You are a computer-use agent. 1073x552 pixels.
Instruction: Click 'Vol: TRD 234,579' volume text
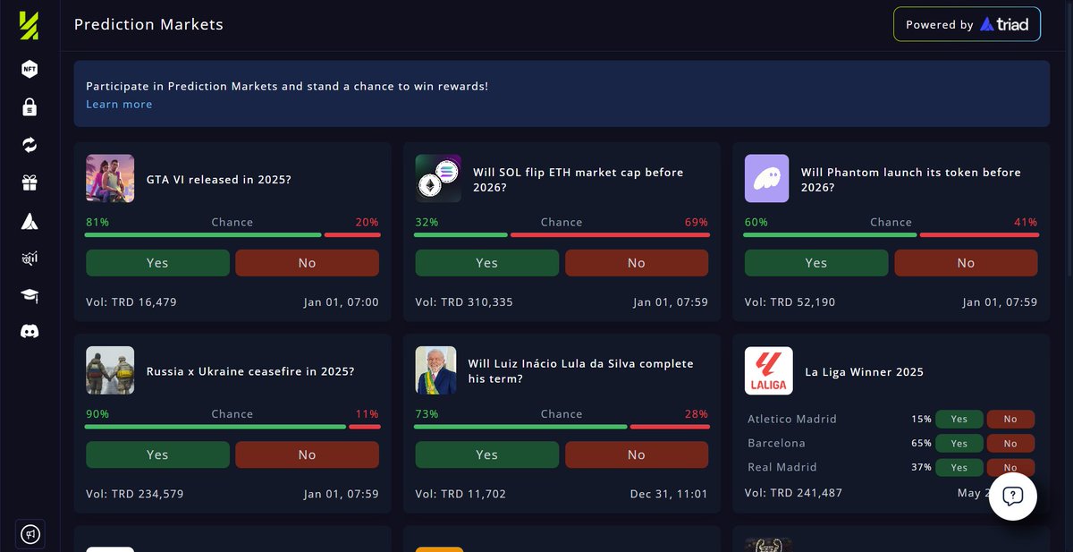tap(135, 494)
